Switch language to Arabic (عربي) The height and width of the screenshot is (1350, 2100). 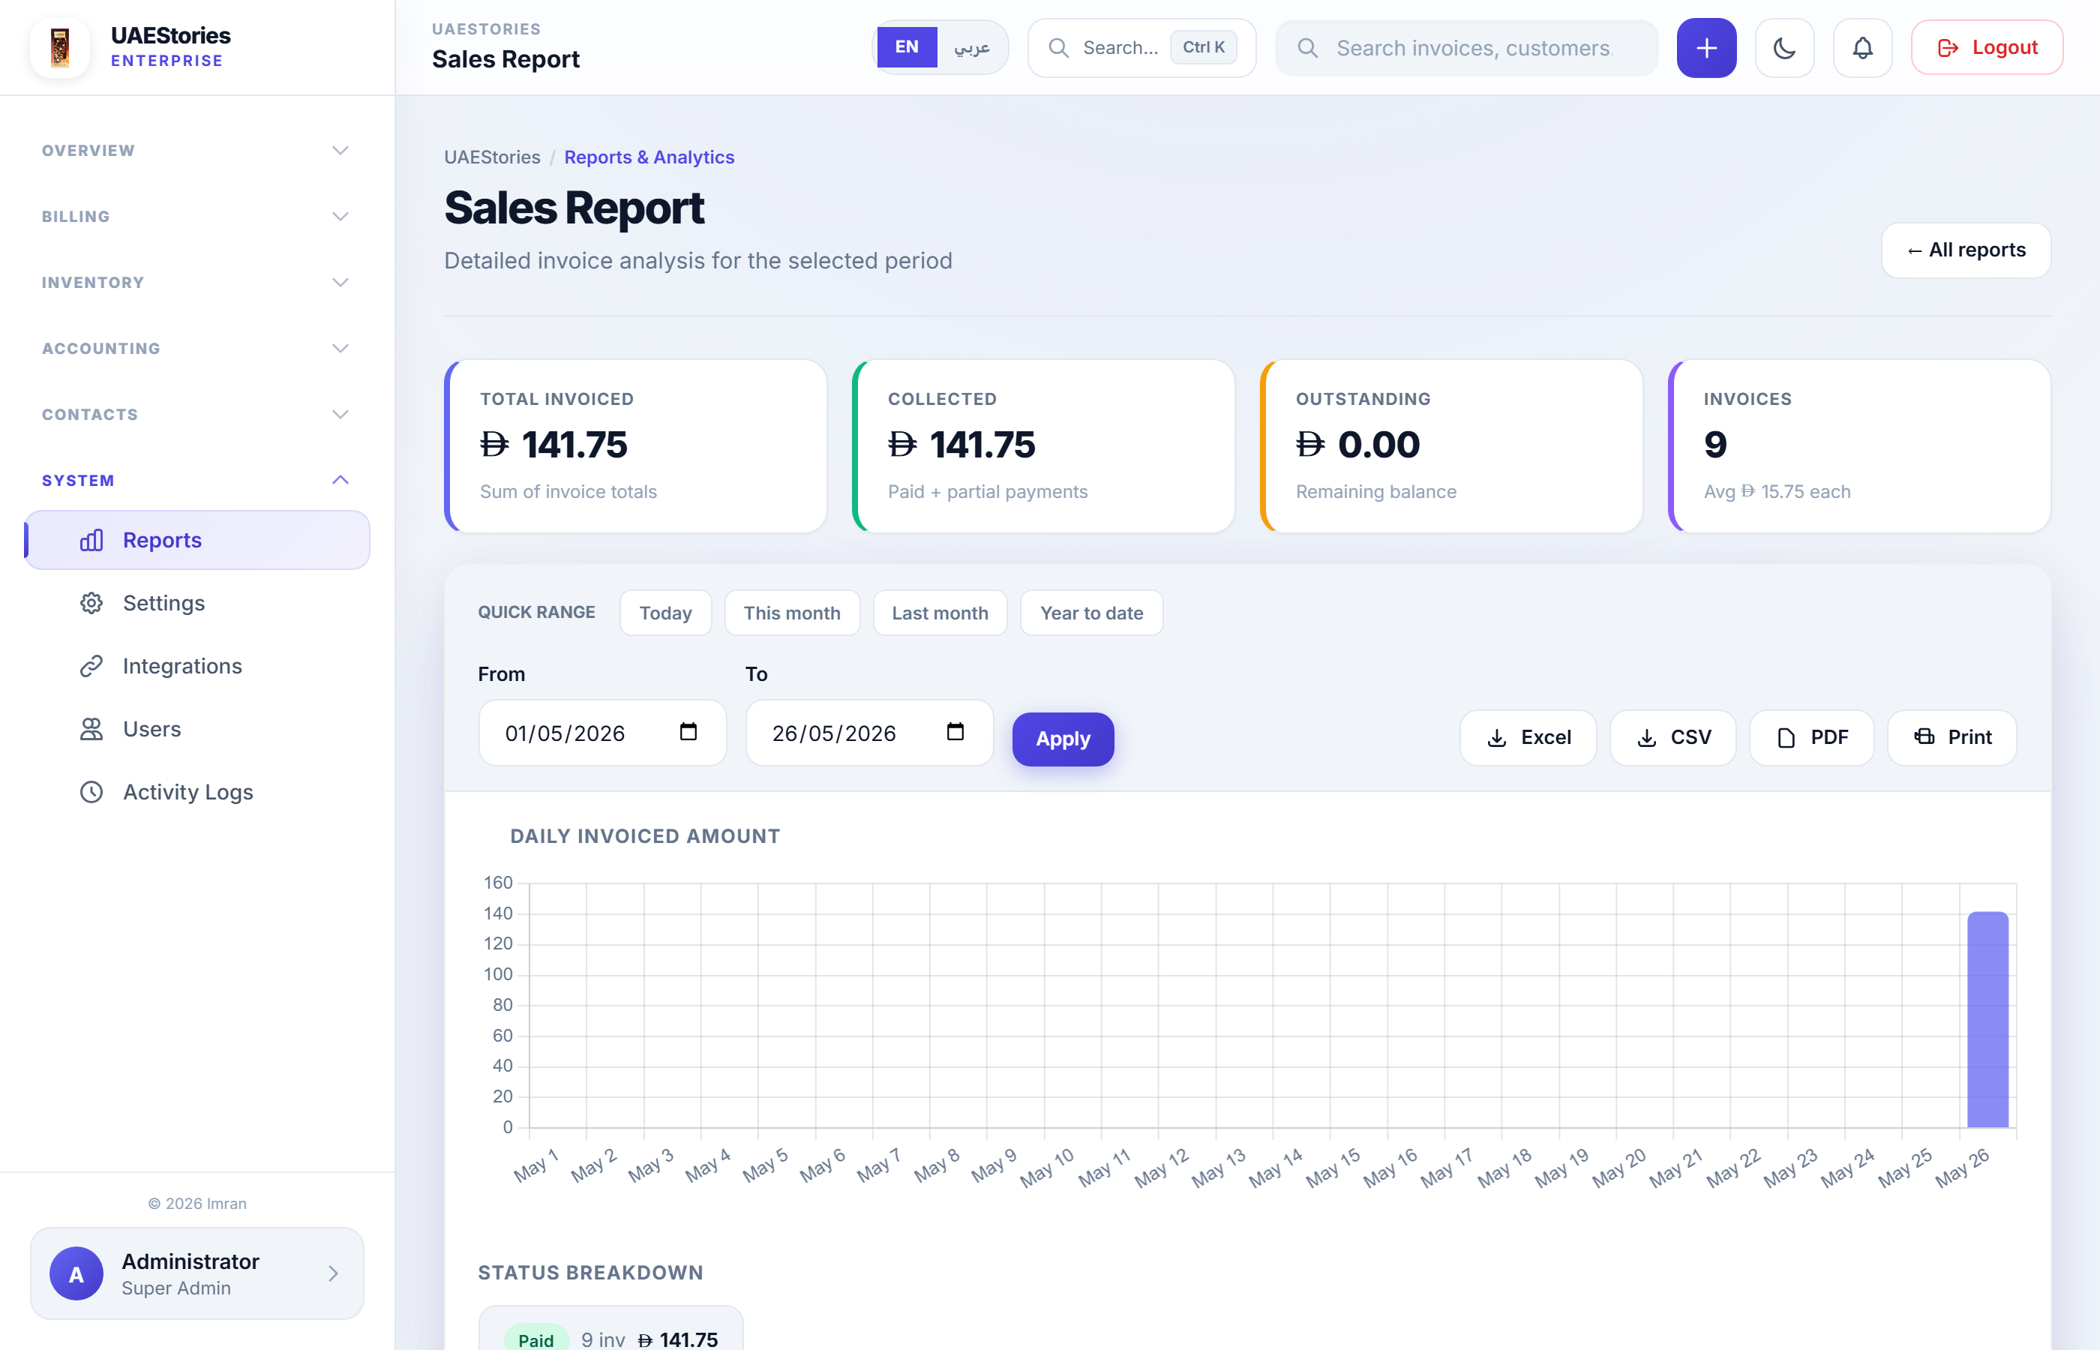click(x=972, y=47)
